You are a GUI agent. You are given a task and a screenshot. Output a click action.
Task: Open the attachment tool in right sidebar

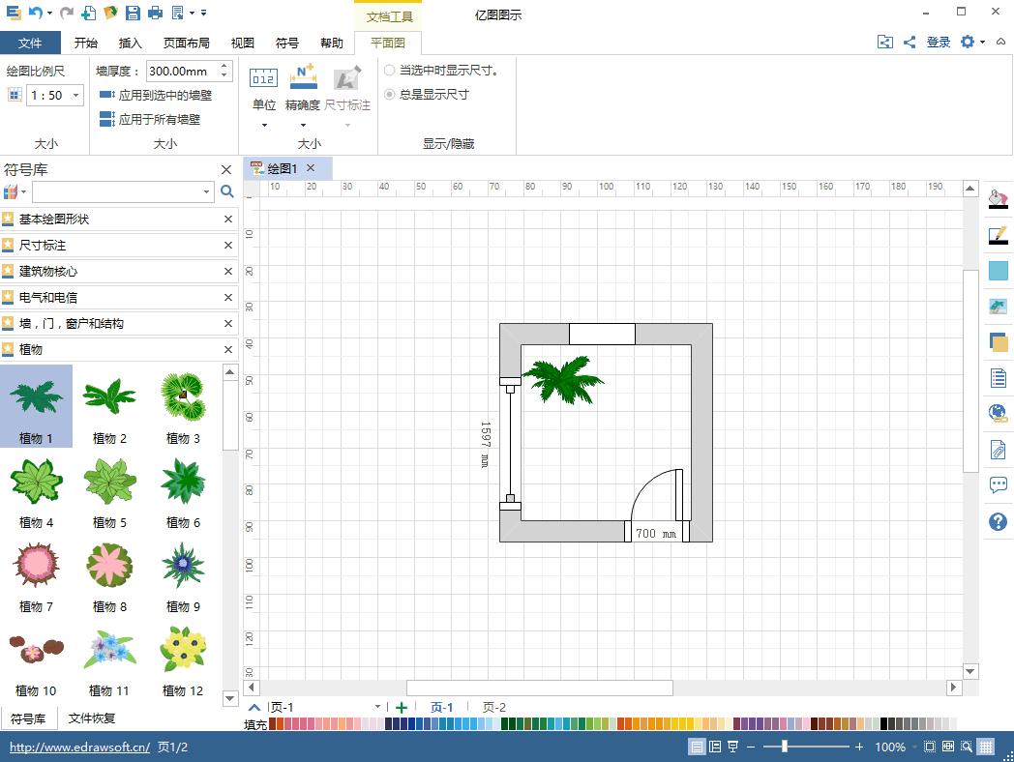pos(998,450)
